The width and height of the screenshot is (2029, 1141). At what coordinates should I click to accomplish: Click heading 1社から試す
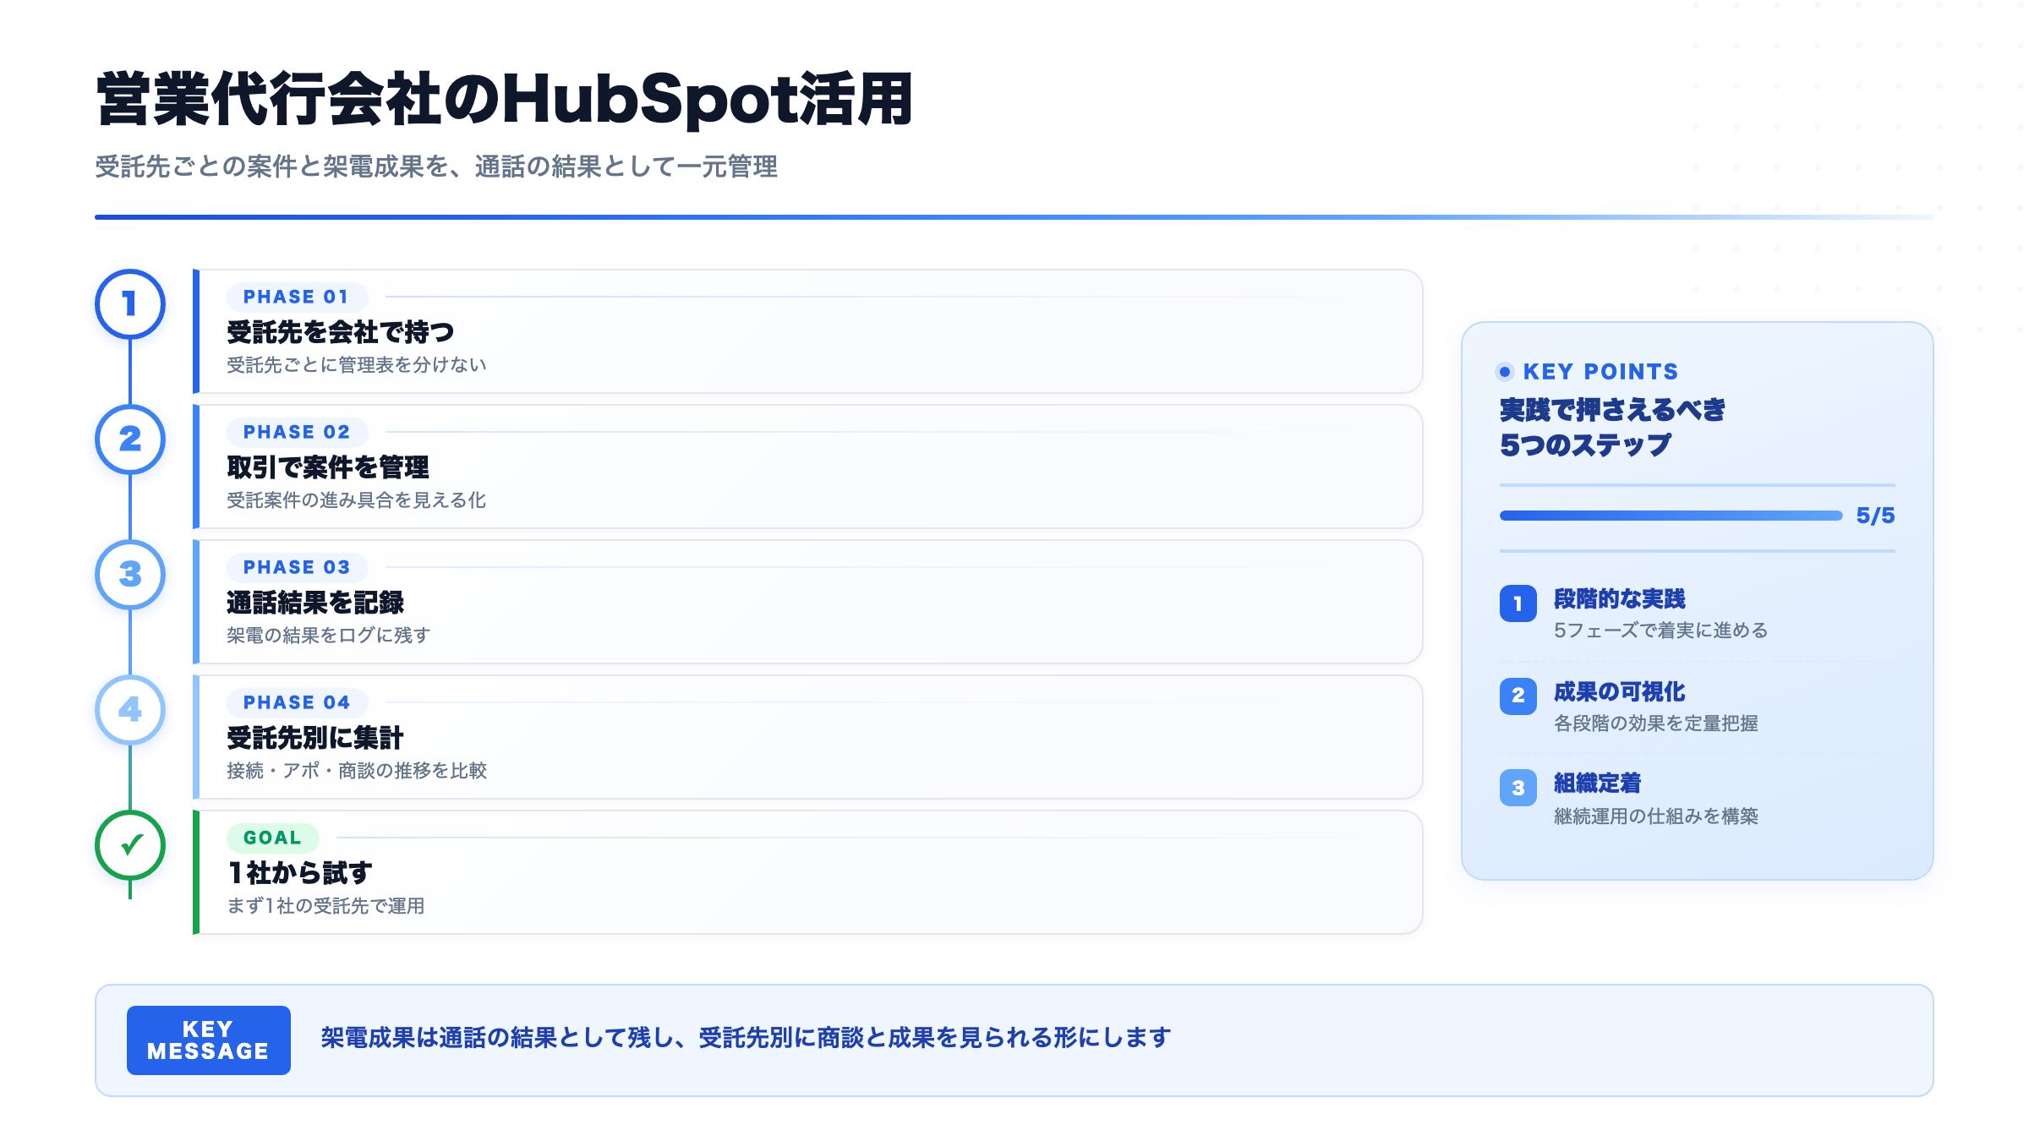click(300, 873)
